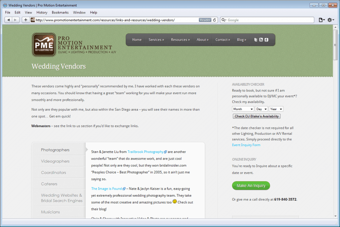
Task: Toggle the Reader view button
Action: [x=205, y=20]
